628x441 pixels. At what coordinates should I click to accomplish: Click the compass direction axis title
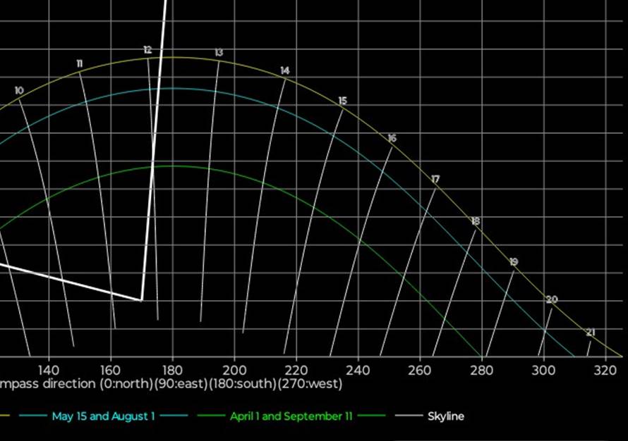pyautogui.click(x=171, y=384)
